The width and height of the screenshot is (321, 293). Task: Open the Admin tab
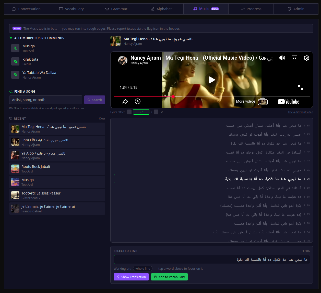click(296, 9)
